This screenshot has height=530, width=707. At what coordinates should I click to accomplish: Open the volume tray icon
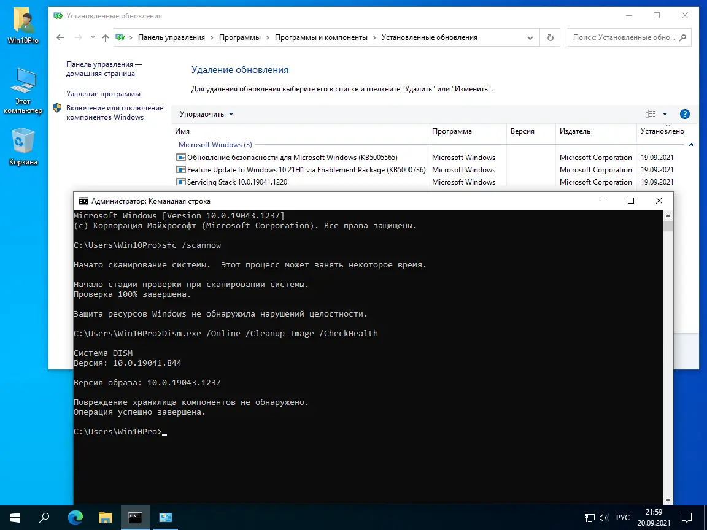[x=604, y=517]
